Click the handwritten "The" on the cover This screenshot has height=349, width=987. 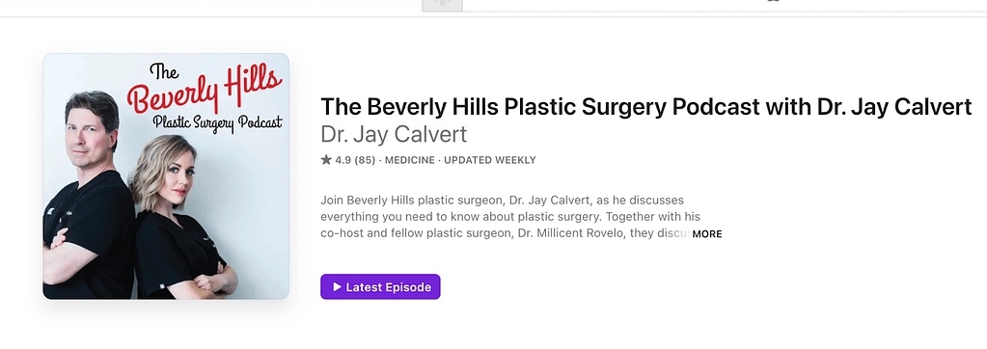pos(165,71)
